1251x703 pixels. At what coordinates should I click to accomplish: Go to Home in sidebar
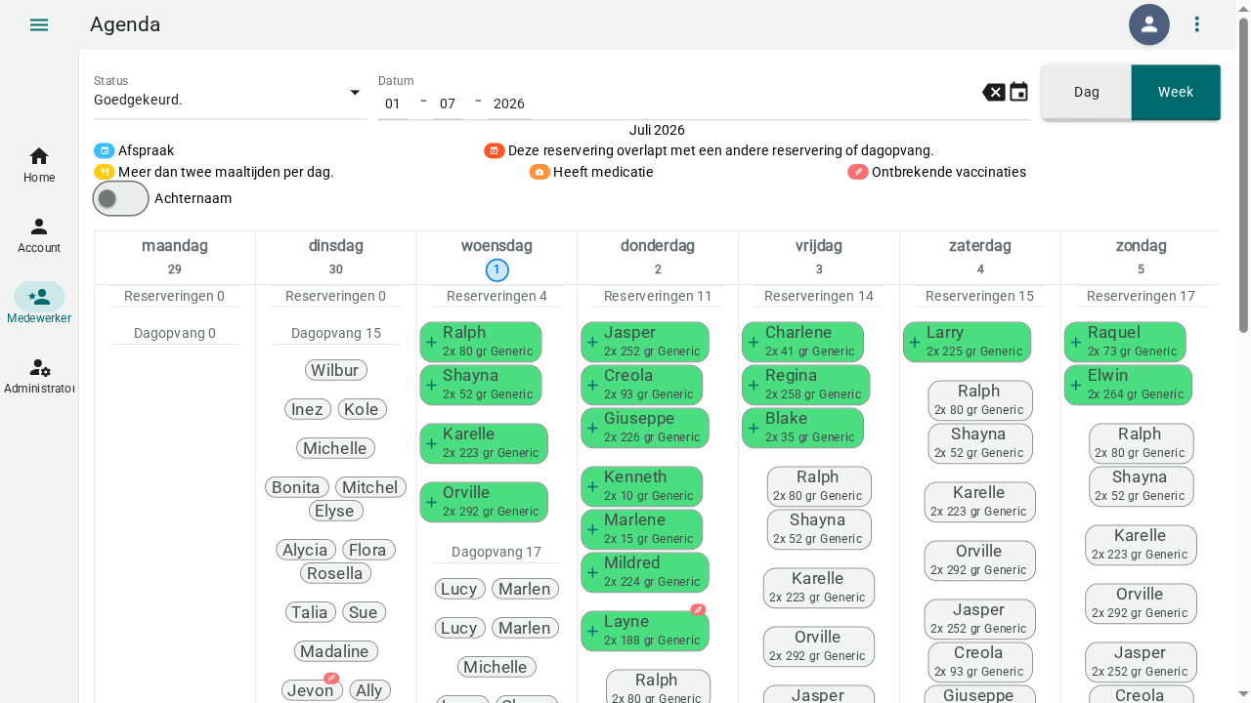(39, 165)
